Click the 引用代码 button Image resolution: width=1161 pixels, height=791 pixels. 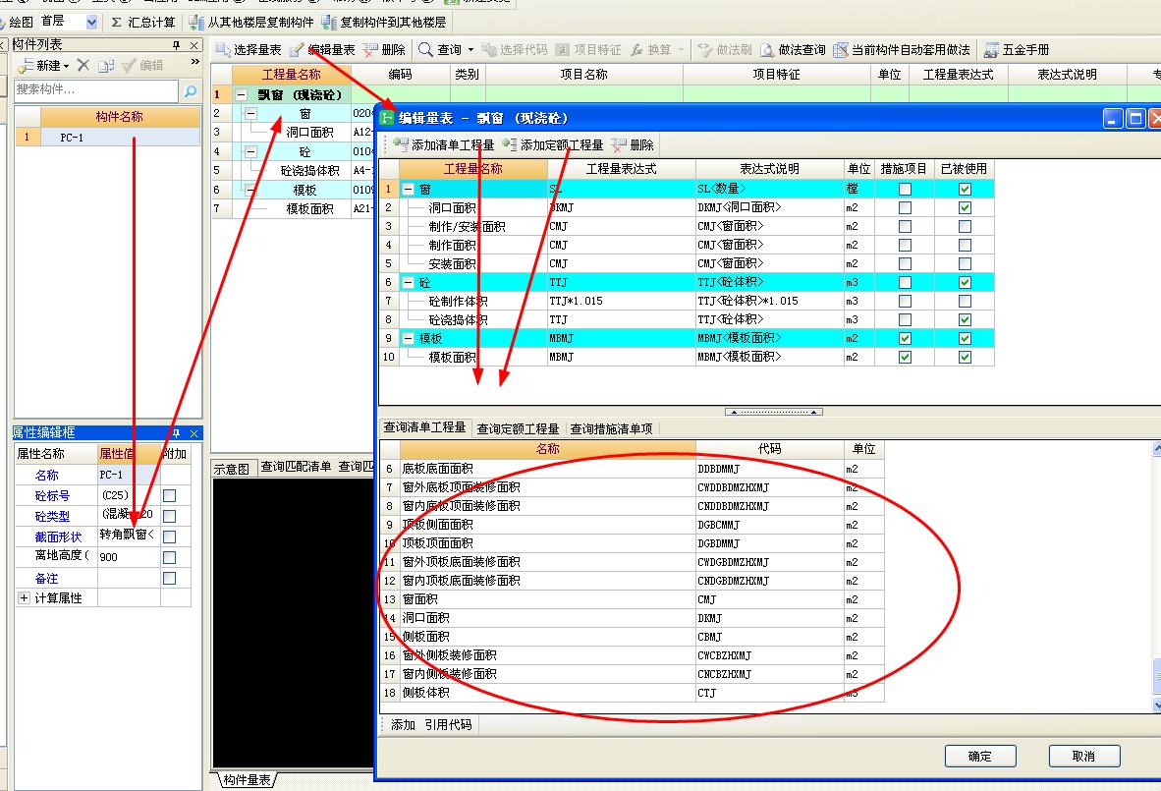(x=448, y=725)
